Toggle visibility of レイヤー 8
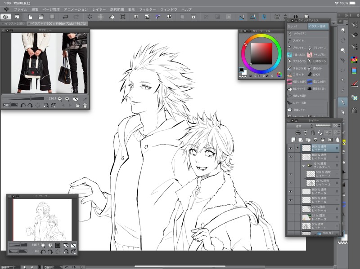This screenshot has width=360, height=269. pyautogui.click(x=290, y=156)
